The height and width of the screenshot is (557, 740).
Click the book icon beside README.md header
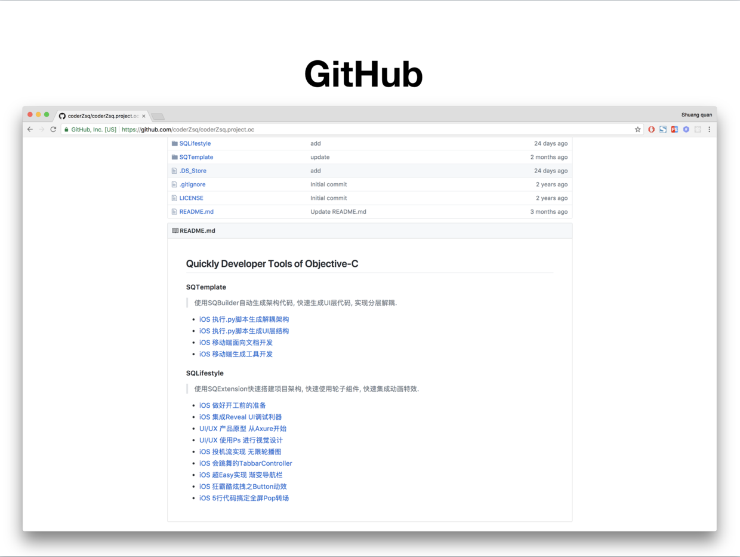175,230
